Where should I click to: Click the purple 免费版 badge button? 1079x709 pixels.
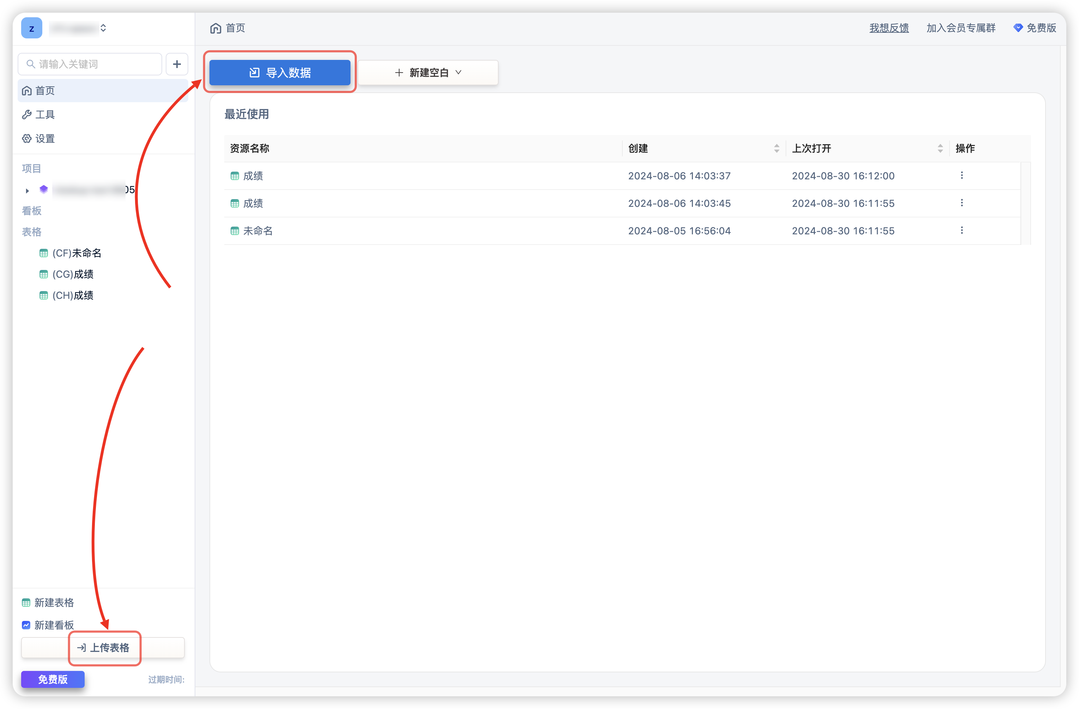pos(53,679)
